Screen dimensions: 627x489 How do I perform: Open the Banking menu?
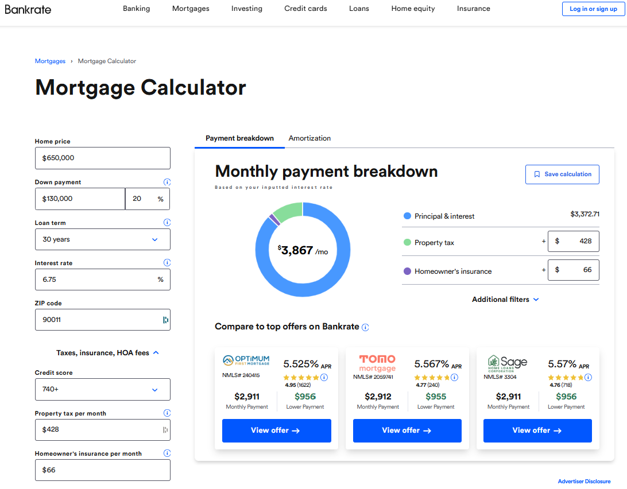pos(136,9)
